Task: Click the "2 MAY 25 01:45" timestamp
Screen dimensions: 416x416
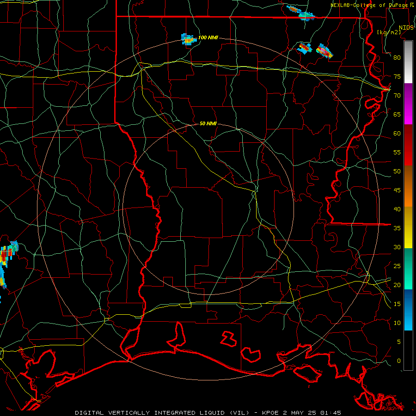Action: (312, 413)
